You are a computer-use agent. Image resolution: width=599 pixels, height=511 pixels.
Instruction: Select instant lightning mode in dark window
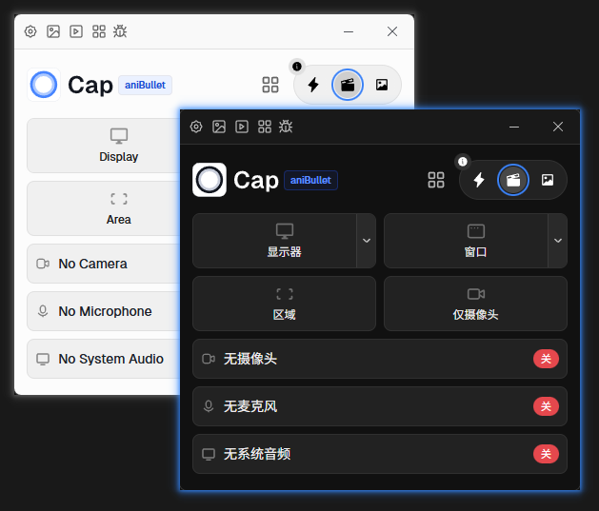(x=479, y=180)
